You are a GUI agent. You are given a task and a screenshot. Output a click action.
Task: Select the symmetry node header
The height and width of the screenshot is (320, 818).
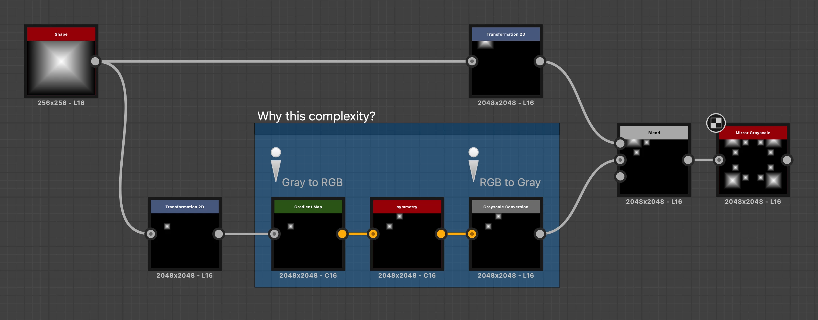tap(407, 207)
